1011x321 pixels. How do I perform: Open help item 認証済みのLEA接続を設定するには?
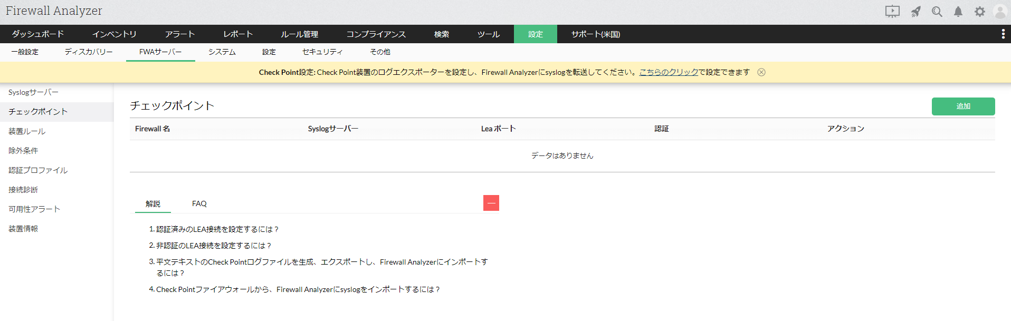[217, 229]
